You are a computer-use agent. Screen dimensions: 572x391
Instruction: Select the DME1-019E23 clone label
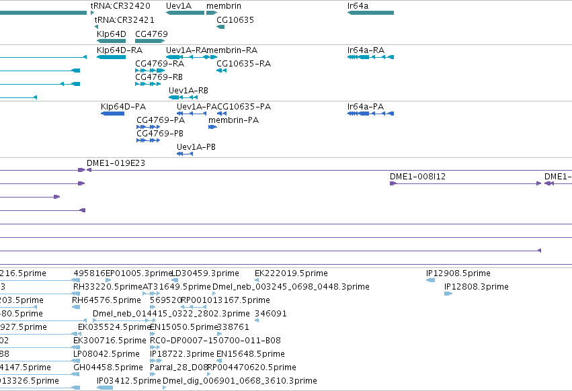pyautogui.click(x=116, y=163)
